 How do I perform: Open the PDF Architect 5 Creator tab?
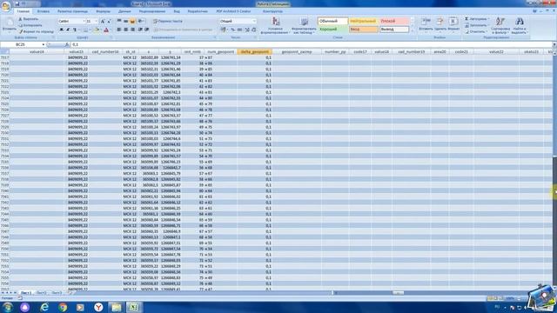click(x=233, y=11)
